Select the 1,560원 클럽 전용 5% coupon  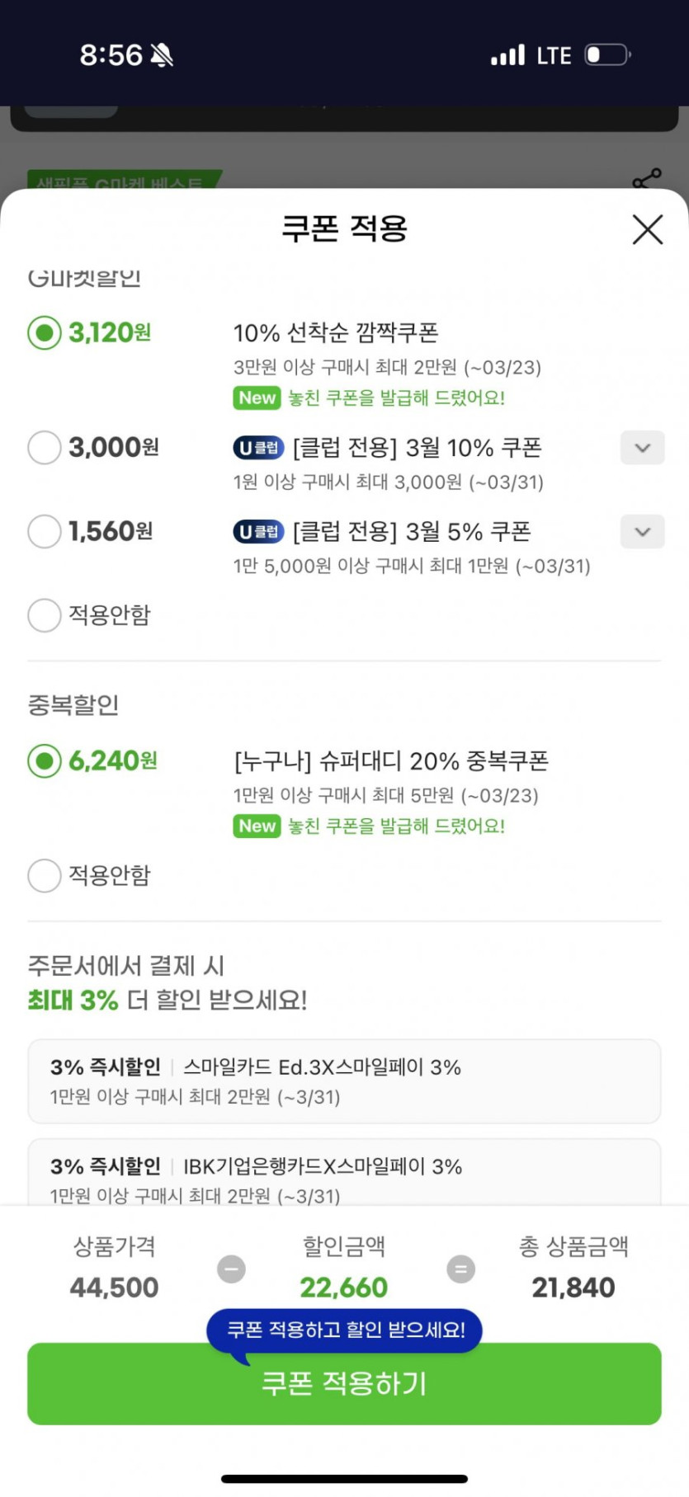coord(45,532)
